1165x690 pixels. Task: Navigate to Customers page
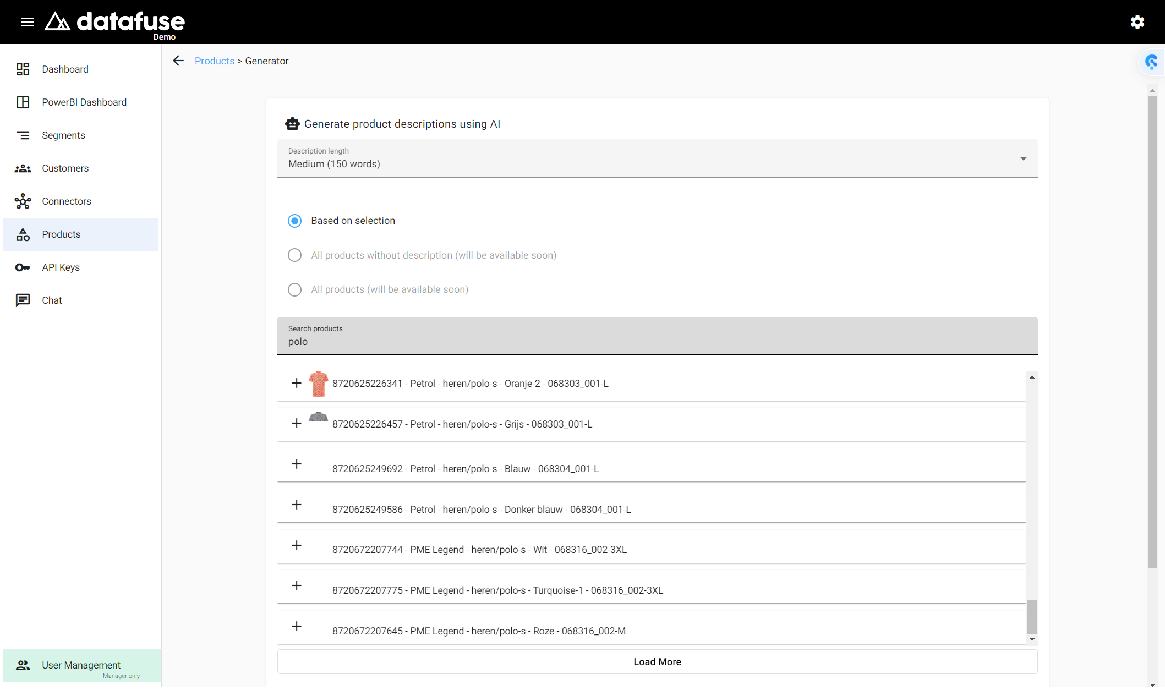[80, 168]
